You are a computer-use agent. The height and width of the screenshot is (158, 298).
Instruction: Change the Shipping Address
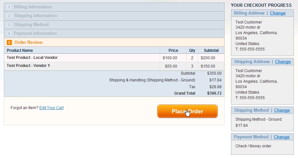[283, 62]
